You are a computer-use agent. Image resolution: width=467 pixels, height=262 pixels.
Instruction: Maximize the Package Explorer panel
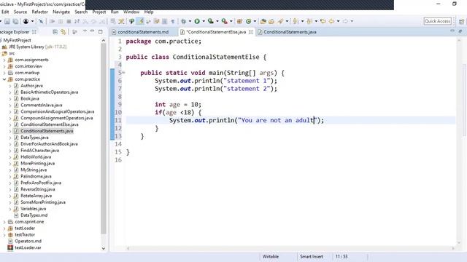pyautogui.click(x=101, y=31)
